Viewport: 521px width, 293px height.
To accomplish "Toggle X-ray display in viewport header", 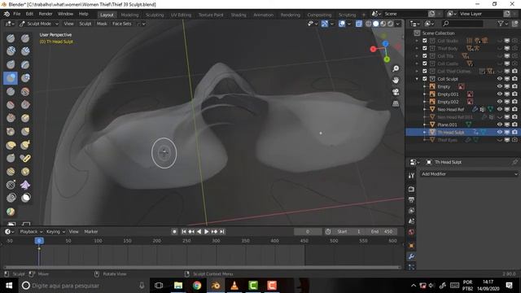I will pos(358,24).
